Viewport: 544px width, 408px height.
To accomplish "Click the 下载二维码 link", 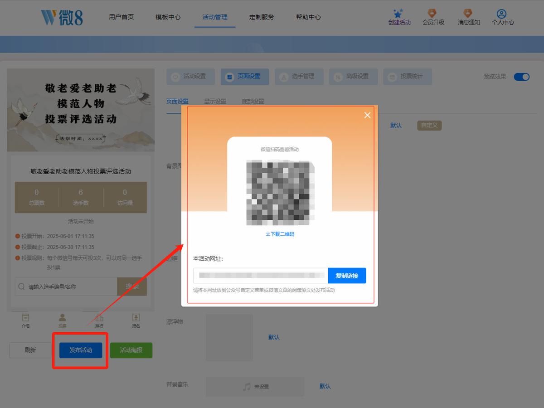I will click(280, 234).
